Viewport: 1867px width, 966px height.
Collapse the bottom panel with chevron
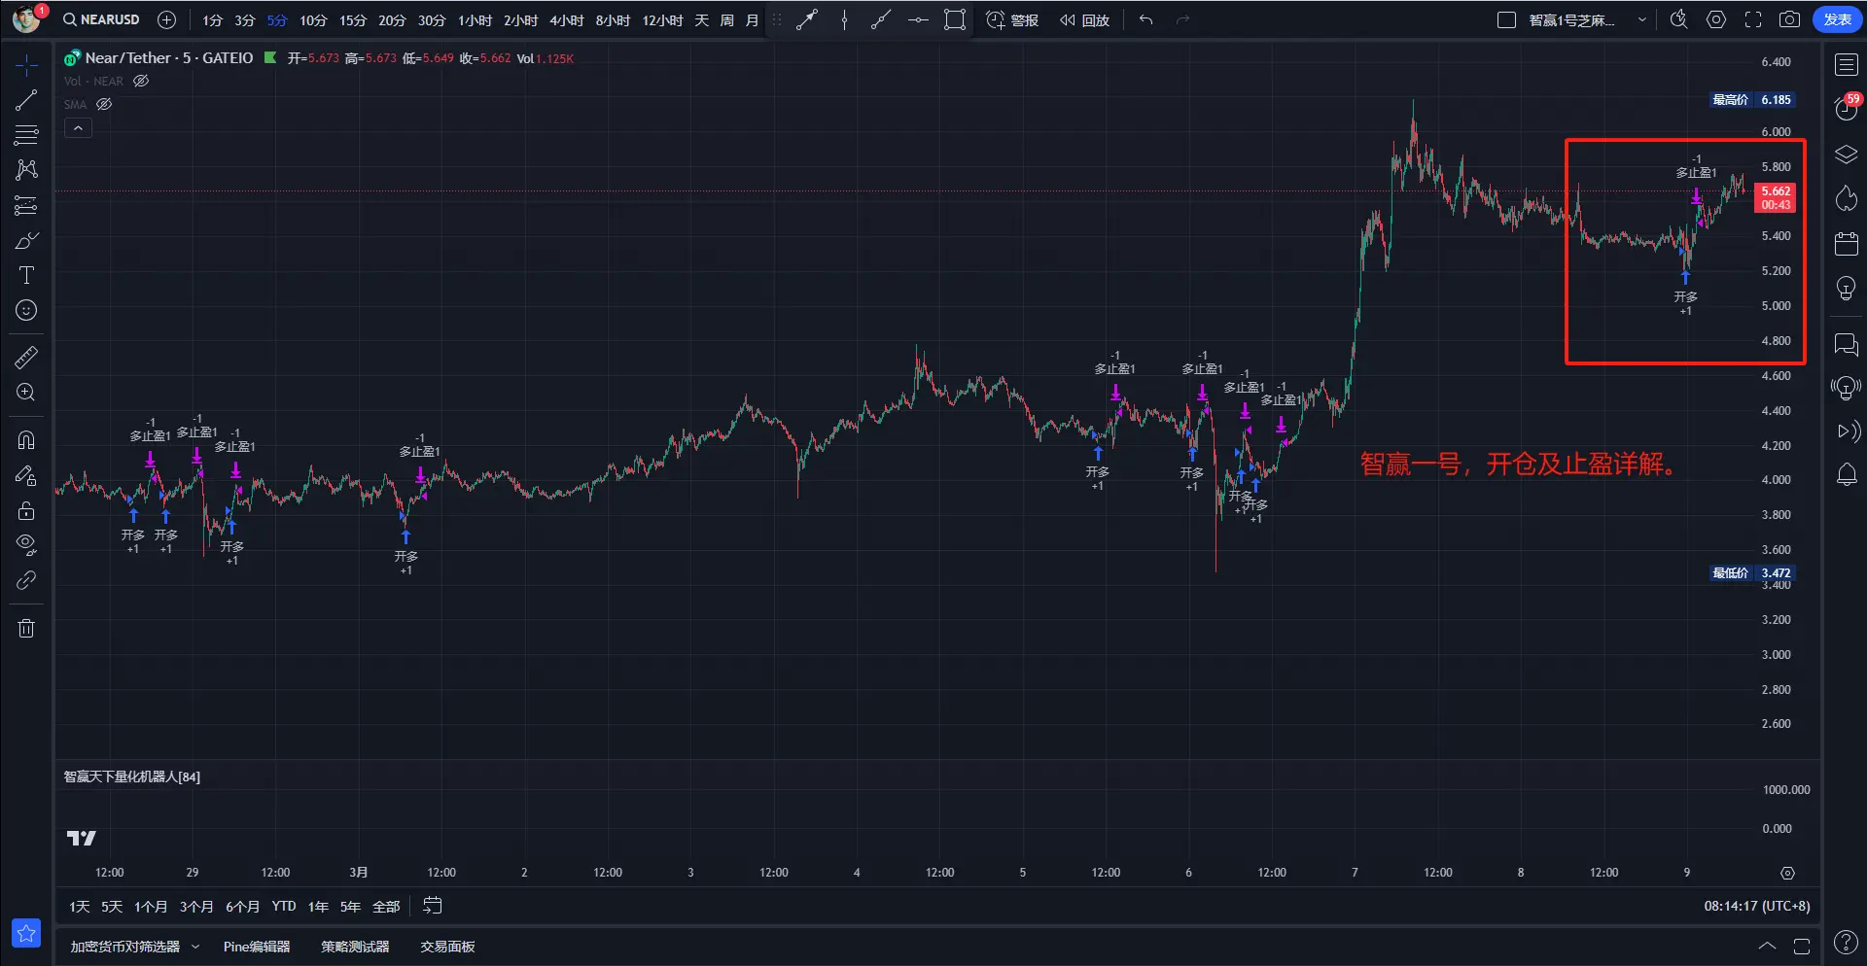(x=1767, y=946)
